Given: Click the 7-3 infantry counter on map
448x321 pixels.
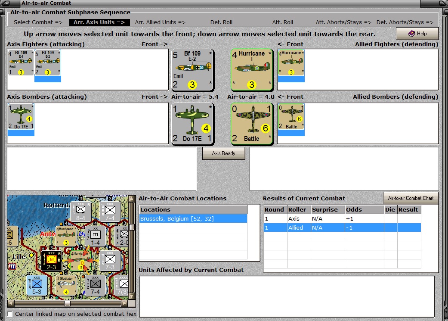Looking at the screenshot, I should tap(110, 261).
